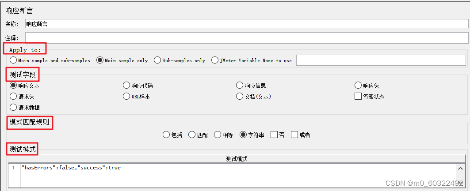Select Main sample only radio
Image resolution: width=470 pixels, height=191 pixels.
tap(122, 60)
